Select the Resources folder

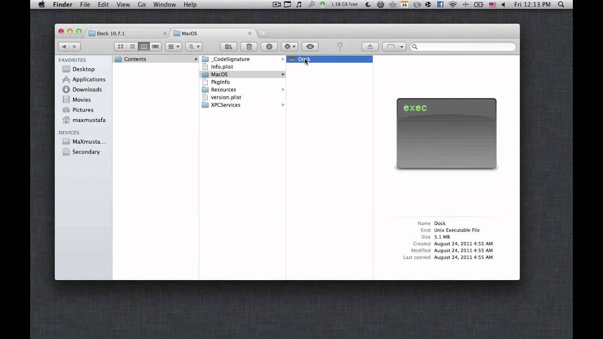(223, 89)
